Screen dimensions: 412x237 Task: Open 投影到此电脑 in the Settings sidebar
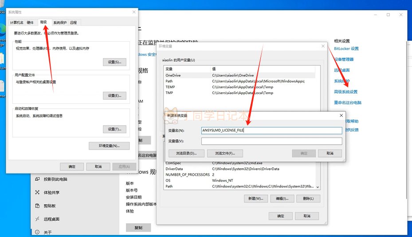(55, 179)
